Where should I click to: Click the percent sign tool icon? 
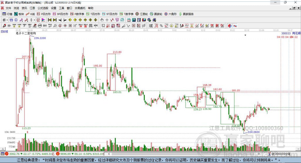tap(161, 26)
